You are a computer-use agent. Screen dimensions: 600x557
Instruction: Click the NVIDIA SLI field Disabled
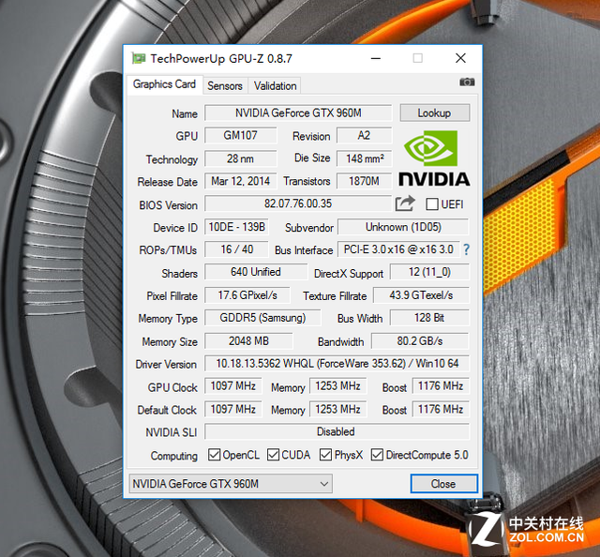click(x=337, y=431)
